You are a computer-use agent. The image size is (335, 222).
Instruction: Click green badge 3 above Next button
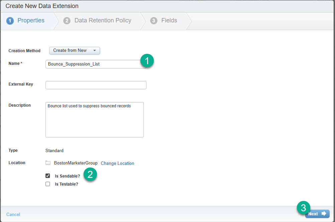304,208
